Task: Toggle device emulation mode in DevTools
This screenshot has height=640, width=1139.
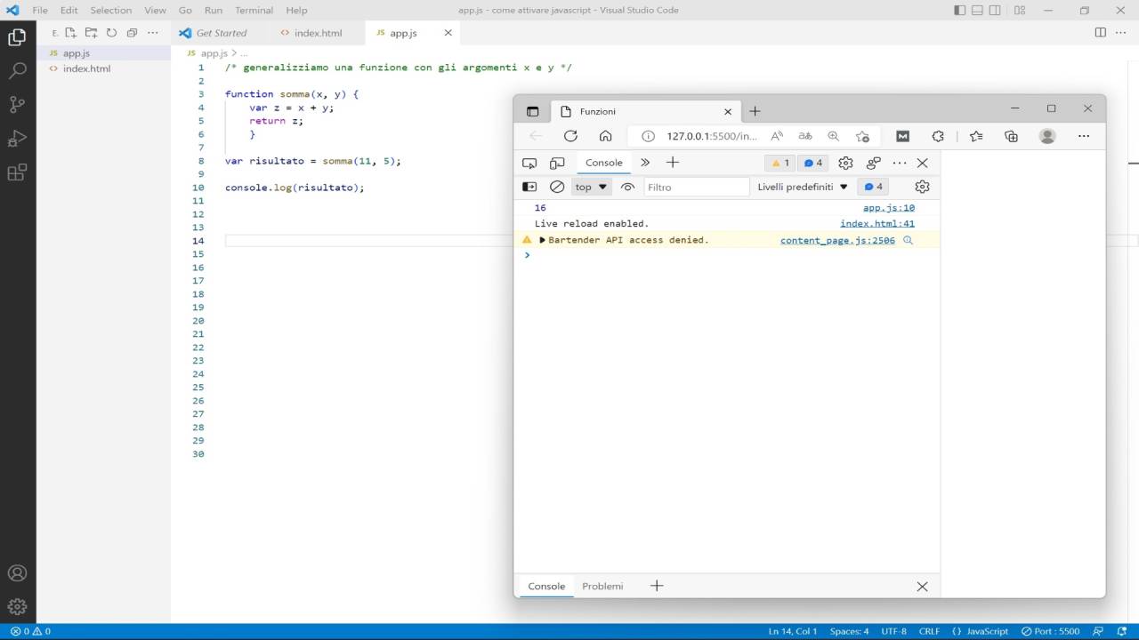Action: (557, 163)
